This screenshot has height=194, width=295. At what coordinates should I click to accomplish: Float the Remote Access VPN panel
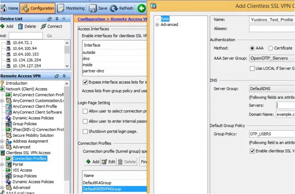pos(57,76)
